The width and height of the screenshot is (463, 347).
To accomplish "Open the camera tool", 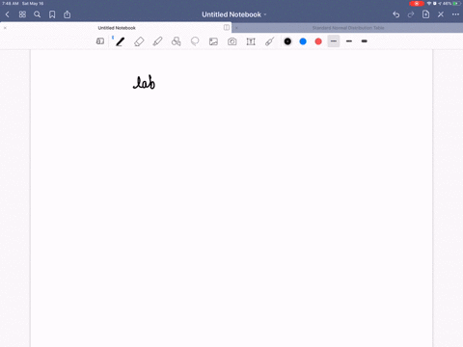I will point(232,41).
